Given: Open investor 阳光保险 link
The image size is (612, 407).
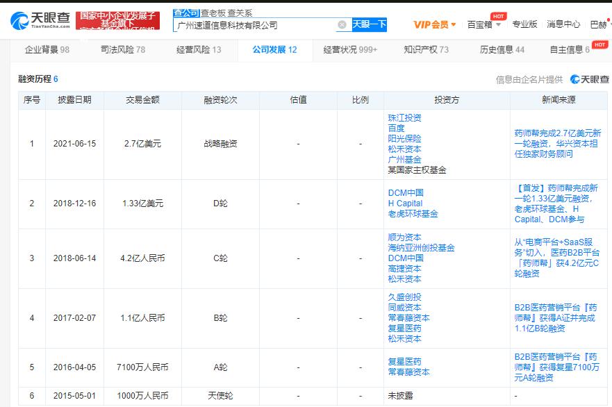Looking at the screenshot, I should [x=404, y=138].
